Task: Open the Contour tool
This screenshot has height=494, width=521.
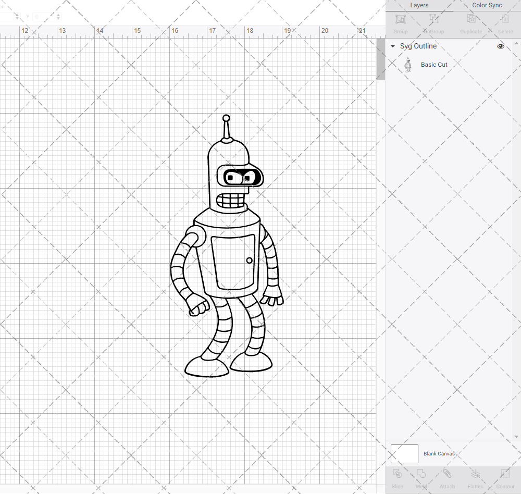Action: click(505, 477)
